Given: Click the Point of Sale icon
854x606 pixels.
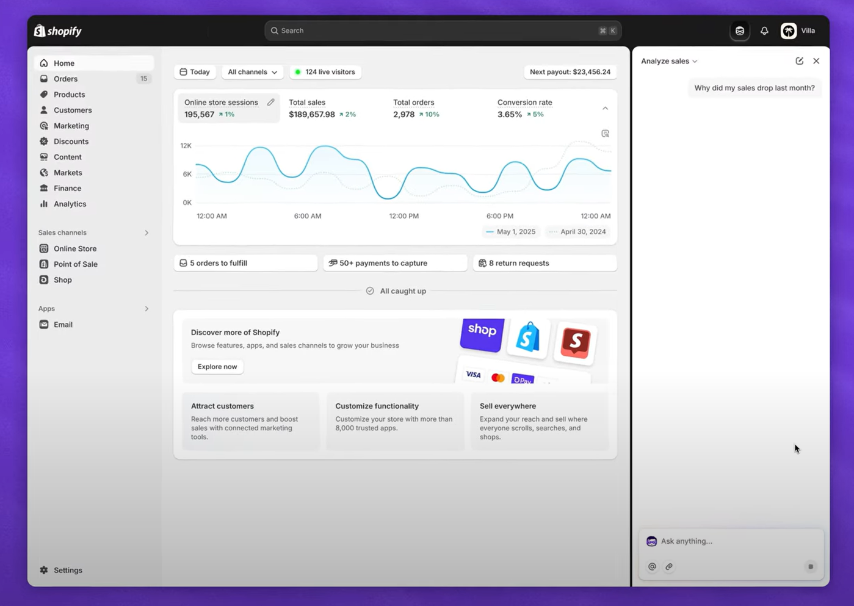Looking at the screenshot, I should [x=44, y=264].
